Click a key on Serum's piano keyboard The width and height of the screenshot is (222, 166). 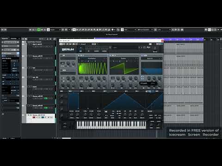pyautogui.click(x=111, y=125)
